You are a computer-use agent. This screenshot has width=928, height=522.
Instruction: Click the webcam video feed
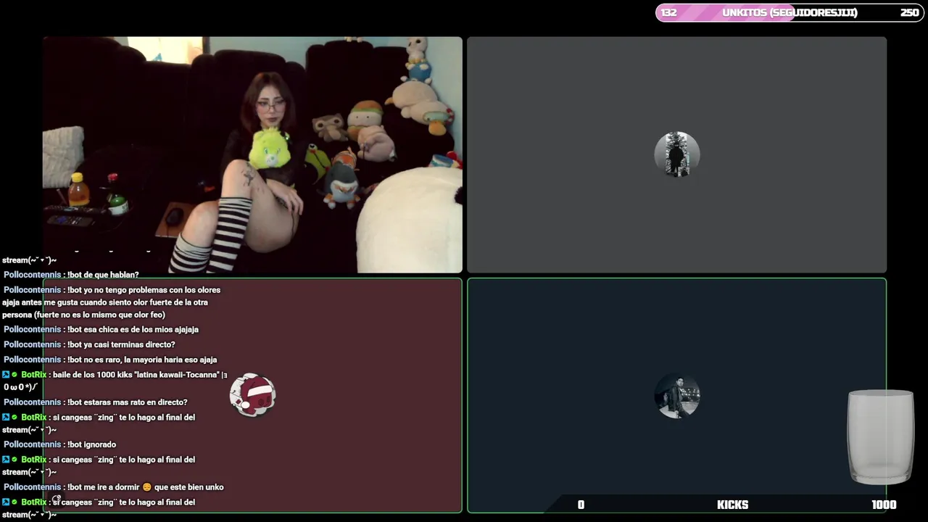click(252, 154)
